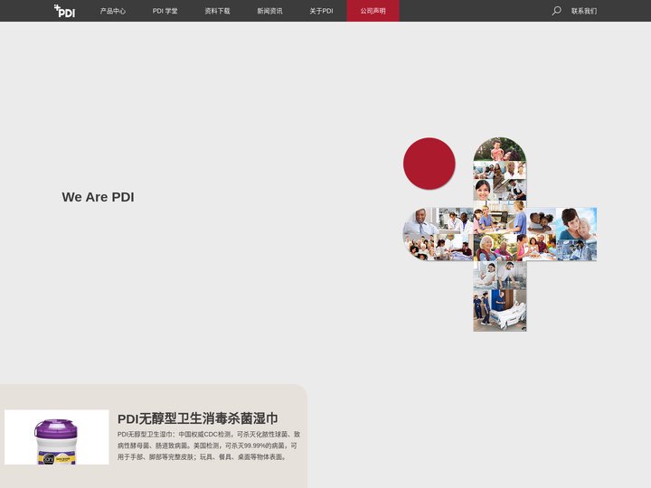Image resolution: width=651 pixels, height=488 pixels.
Task: Select the highlighted 公司声明 tab
Action: pyautogui.click(x=373, y=11)
